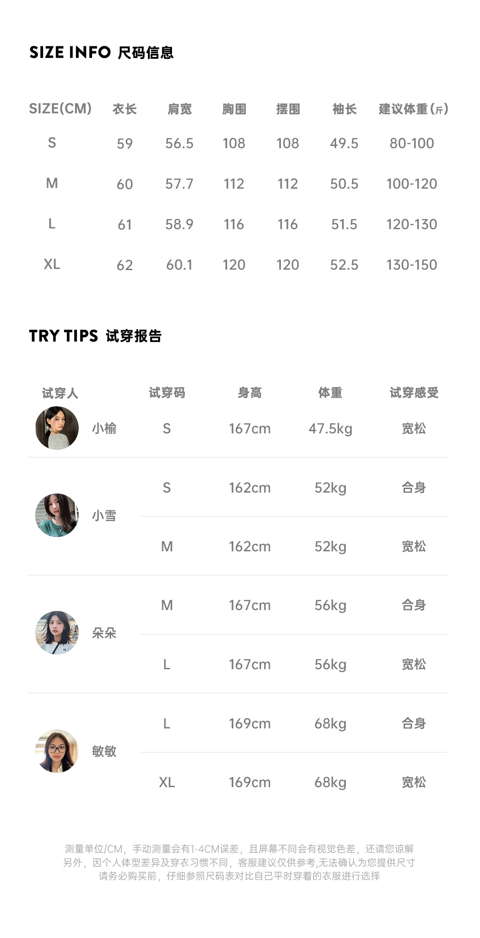The width and height of the screenshot is (480, 938).
Task: Click the 52.5 sleeve length value
Action: (x=344, y=265)
